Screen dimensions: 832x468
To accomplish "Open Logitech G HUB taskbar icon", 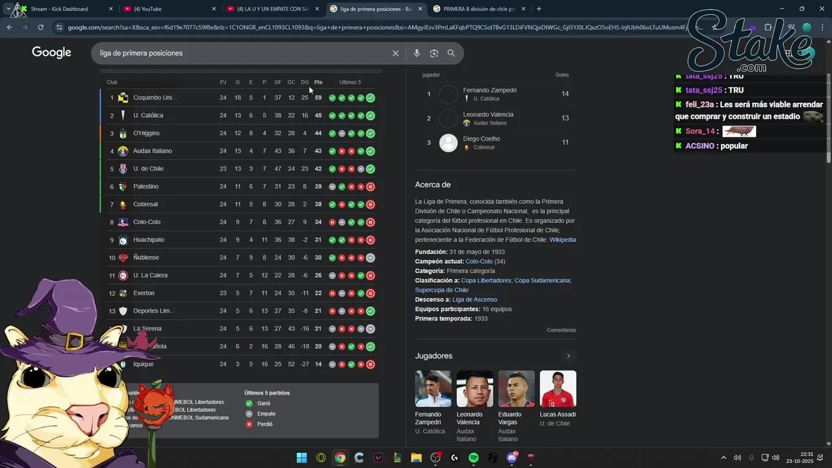I will point(454,458).
